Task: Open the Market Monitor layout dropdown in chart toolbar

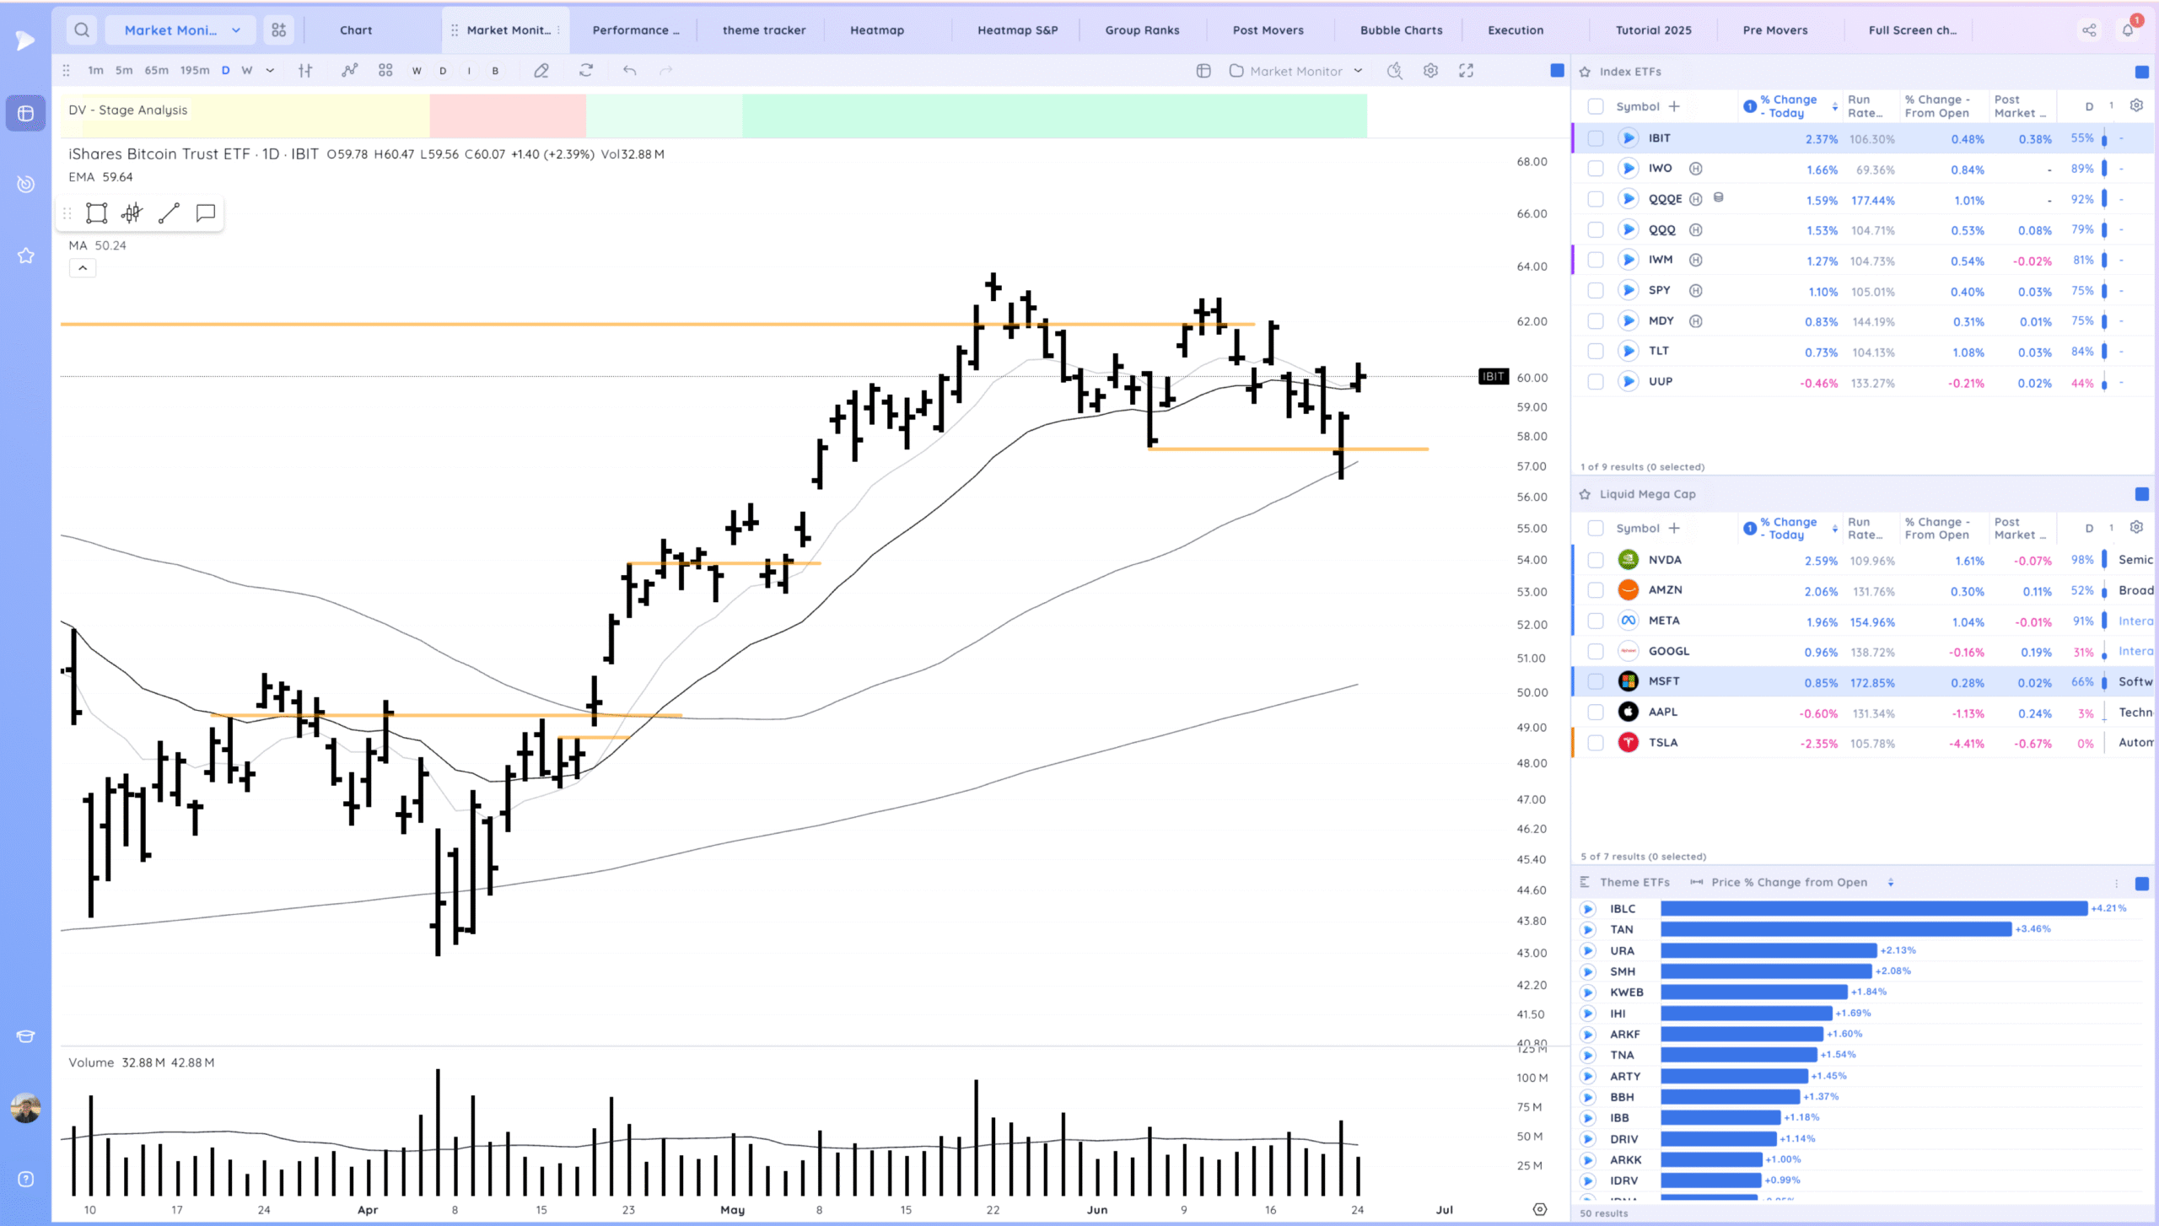Action: point(1296,71)
